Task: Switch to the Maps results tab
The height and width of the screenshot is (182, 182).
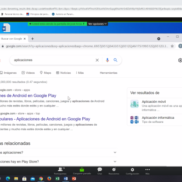Action: [x=45, y=73]
